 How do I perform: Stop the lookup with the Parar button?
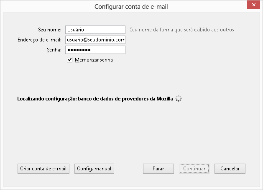click(158, 169)
